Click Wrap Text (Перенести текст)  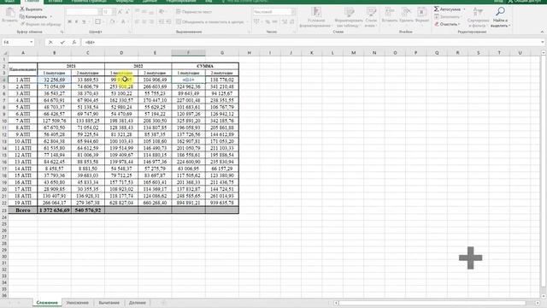194,11
